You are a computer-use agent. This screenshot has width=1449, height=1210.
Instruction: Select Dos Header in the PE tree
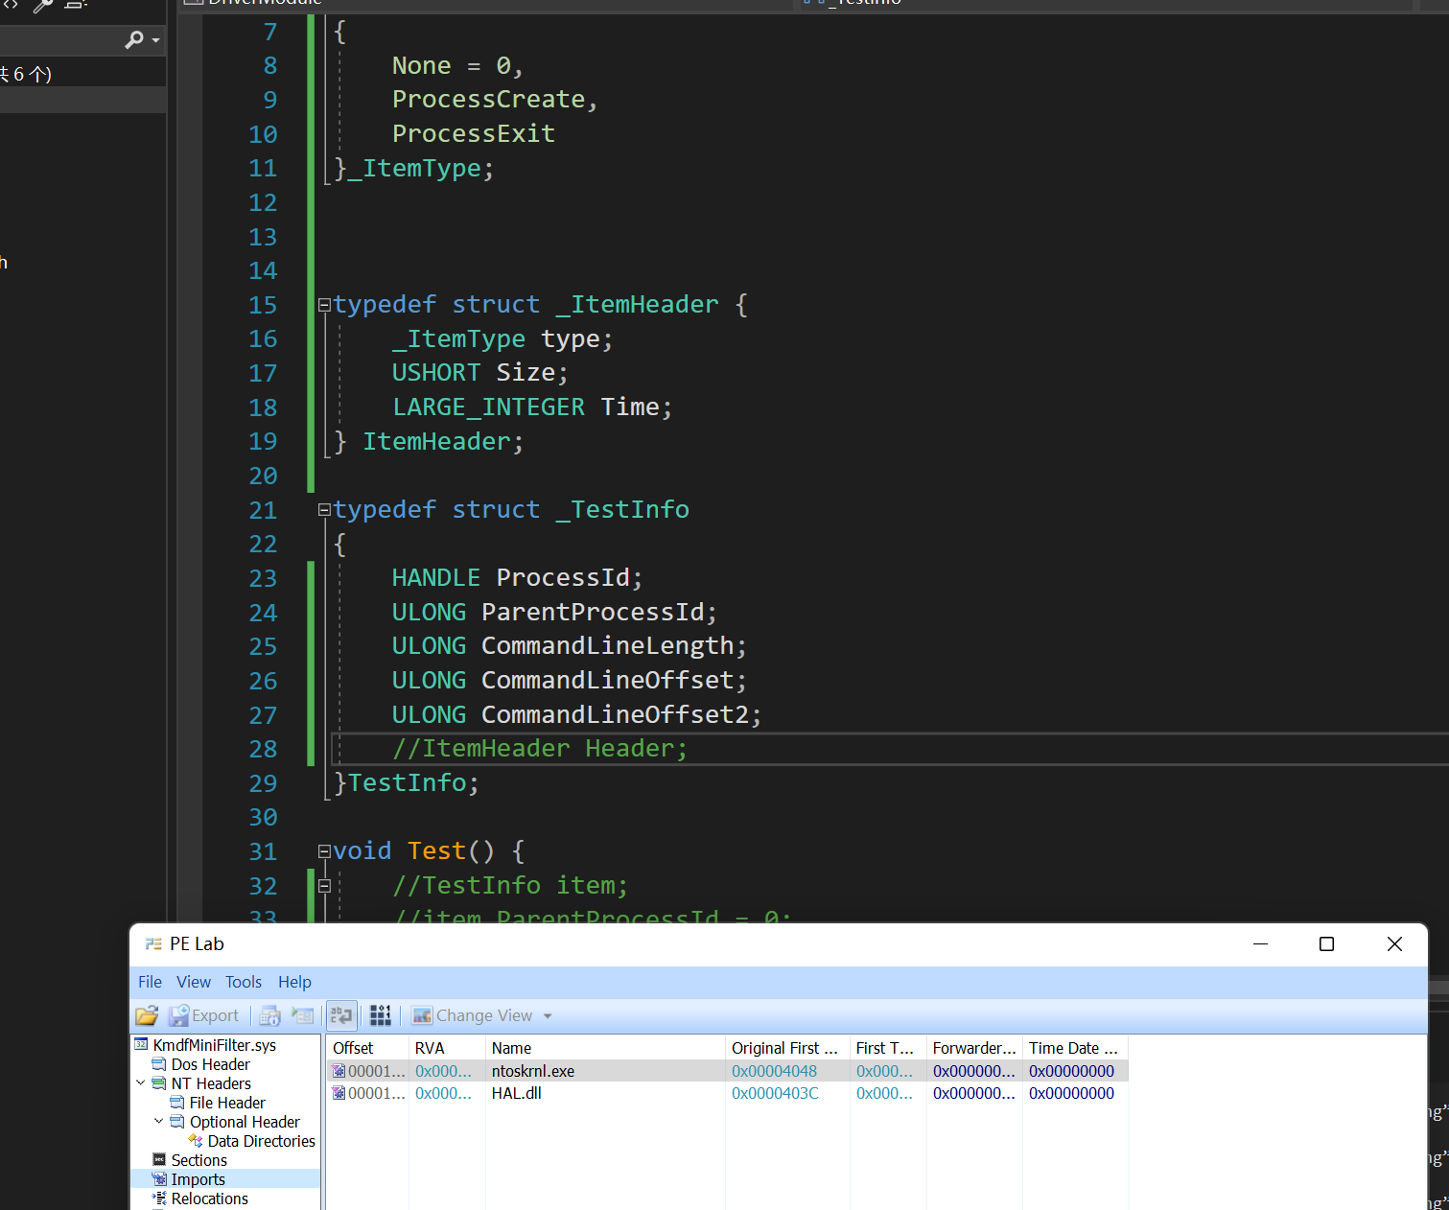pos(210,1064)
